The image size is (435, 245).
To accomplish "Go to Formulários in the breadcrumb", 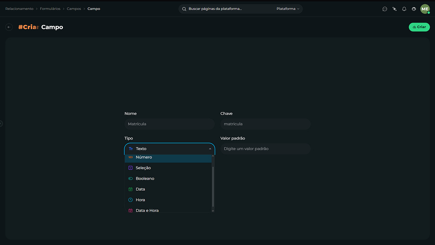I will click(x=50, y=9).
